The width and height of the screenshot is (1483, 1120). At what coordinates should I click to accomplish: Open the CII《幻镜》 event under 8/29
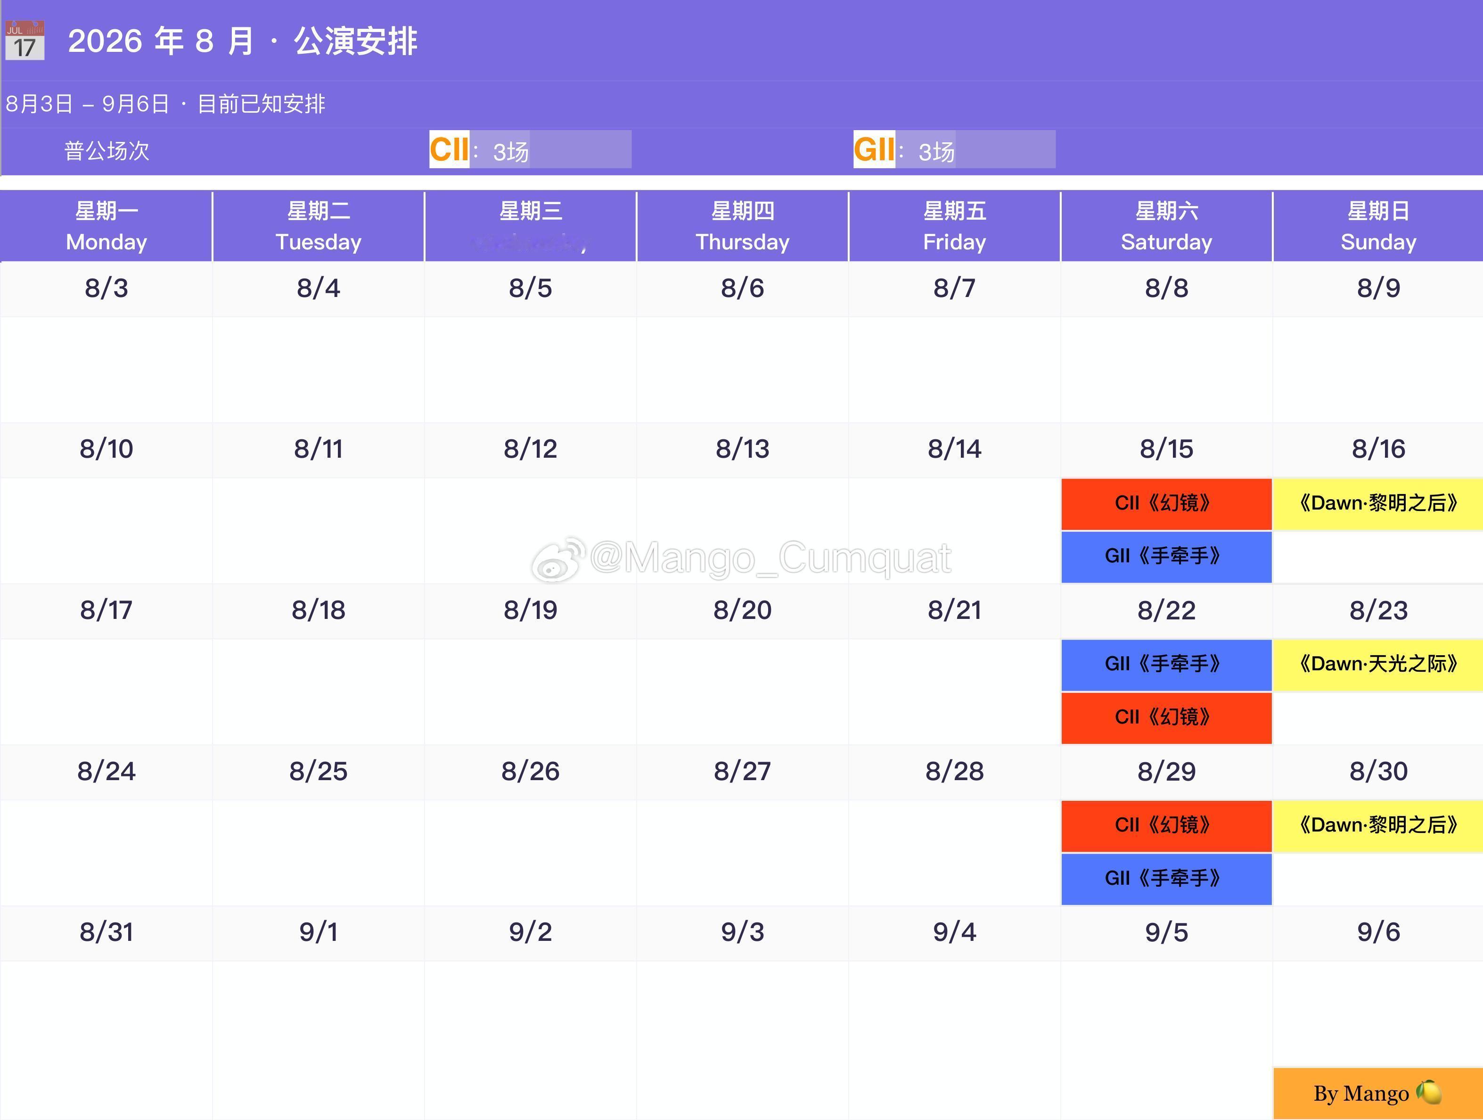pos(1166,825)
